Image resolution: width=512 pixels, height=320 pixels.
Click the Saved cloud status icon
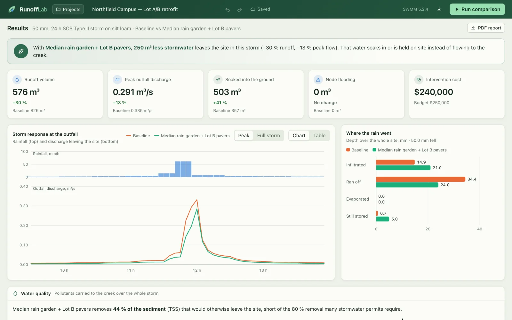point(253,9)
